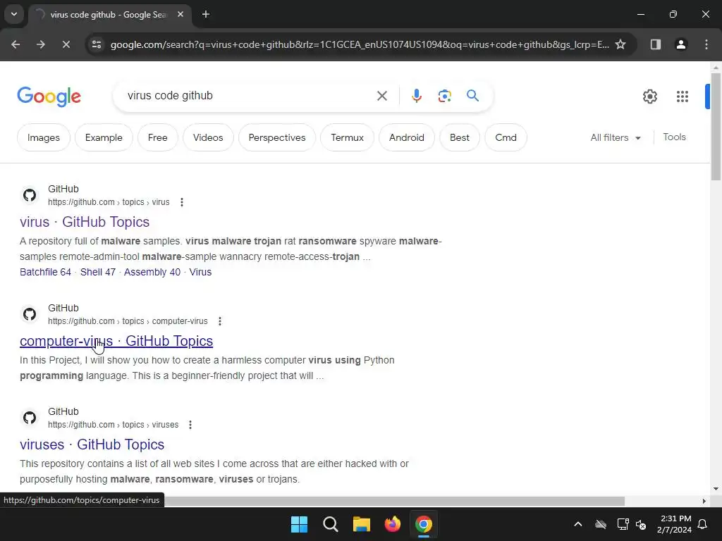The height and width of the screenshot is (541, 722).
Task: Open File Explorer from taskbar
Action: click(x=362, y=524)
